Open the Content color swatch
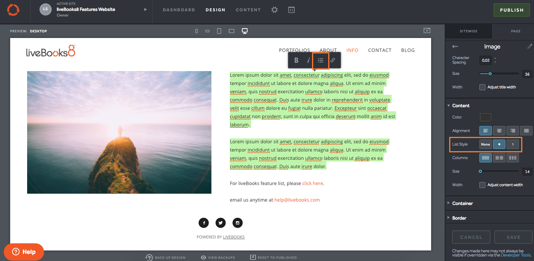Image resolution: width=534 pixels, height=261 pixels. coord(485,117)
